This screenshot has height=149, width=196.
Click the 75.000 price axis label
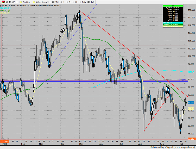(x=192, y=134)
